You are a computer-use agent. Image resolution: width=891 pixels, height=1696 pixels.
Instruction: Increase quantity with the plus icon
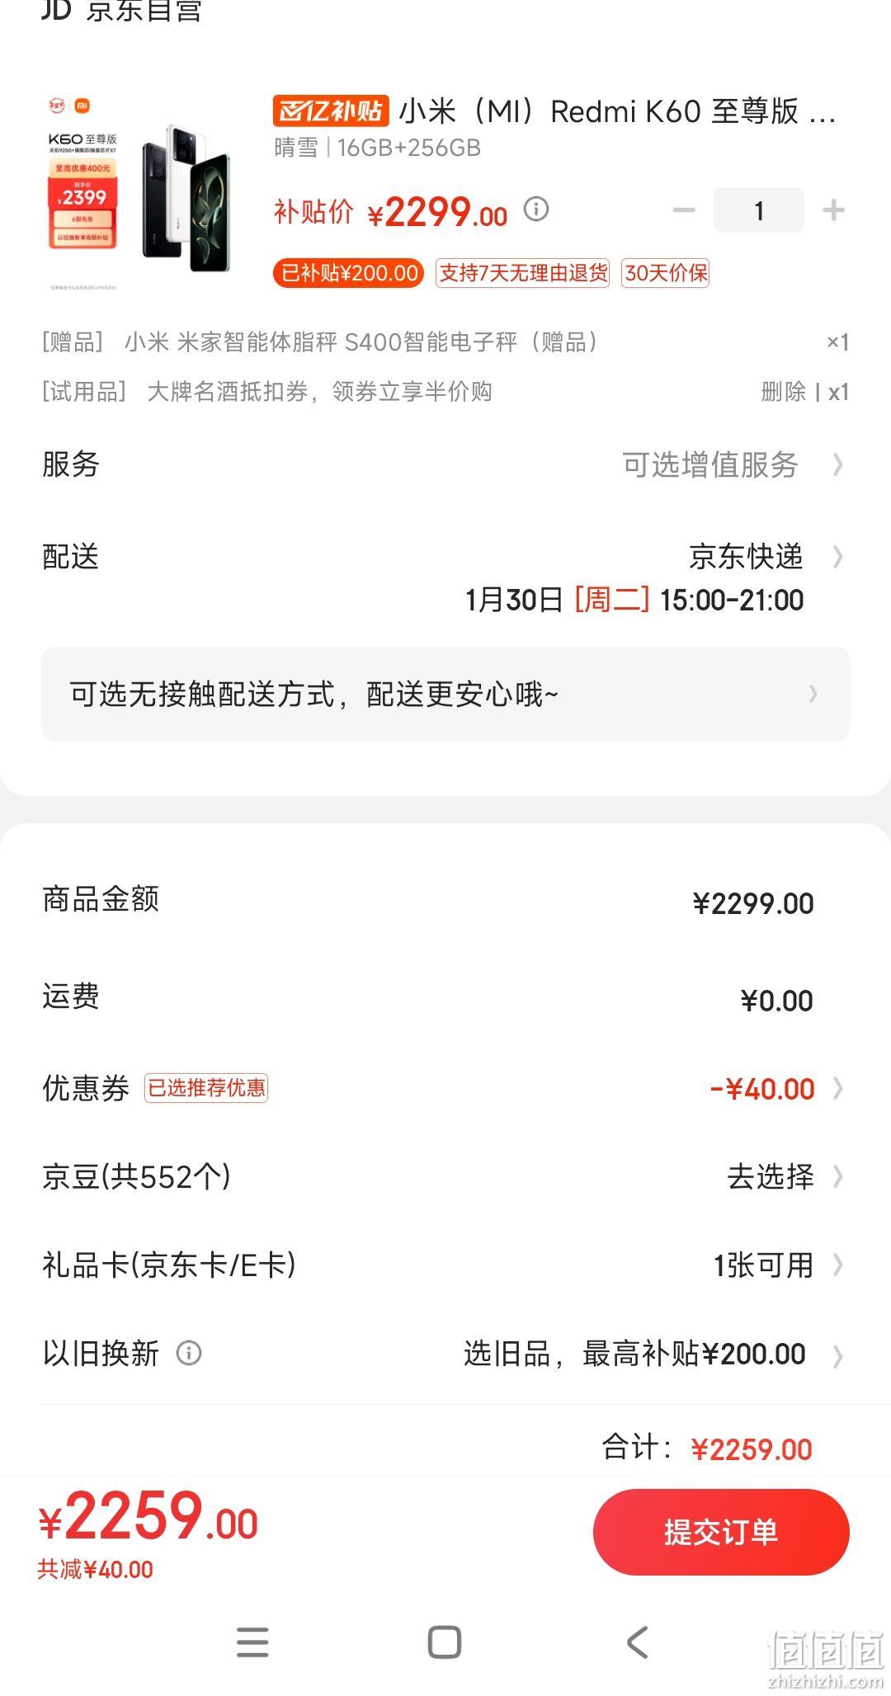tap(833, 210)
